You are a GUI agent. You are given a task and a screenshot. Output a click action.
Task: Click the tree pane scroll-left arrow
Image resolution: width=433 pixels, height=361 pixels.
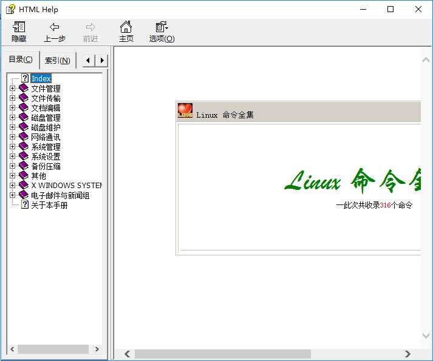12,349
